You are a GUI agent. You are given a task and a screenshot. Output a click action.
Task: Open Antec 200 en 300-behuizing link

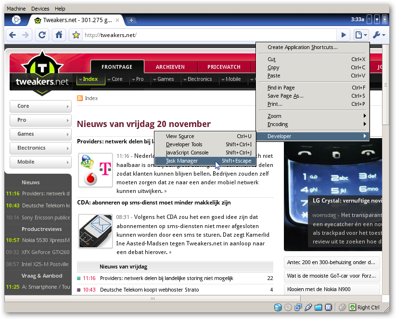point(331,262)
